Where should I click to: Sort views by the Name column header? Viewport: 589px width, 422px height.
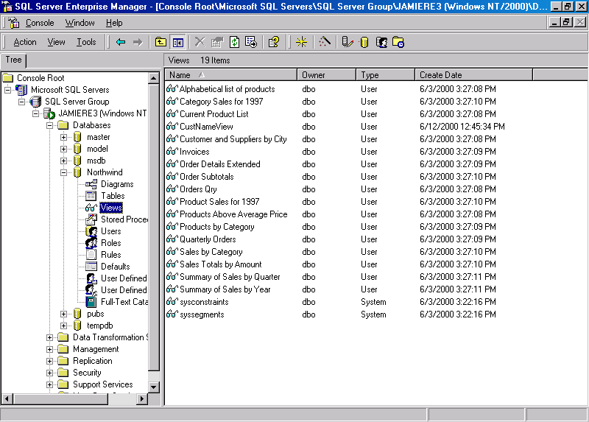[231, 75]
